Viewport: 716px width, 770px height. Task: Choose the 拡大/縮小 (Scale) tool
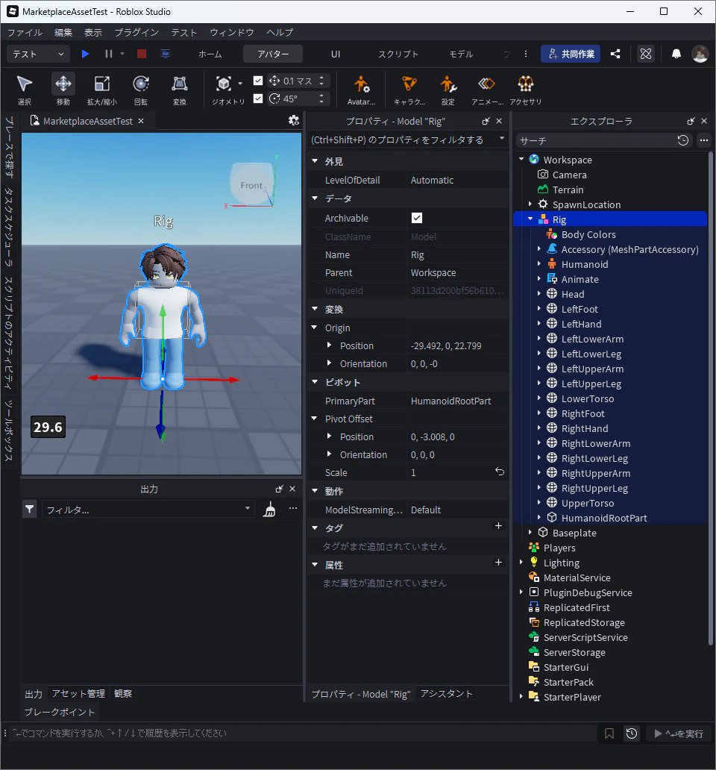tap(102, 90)
